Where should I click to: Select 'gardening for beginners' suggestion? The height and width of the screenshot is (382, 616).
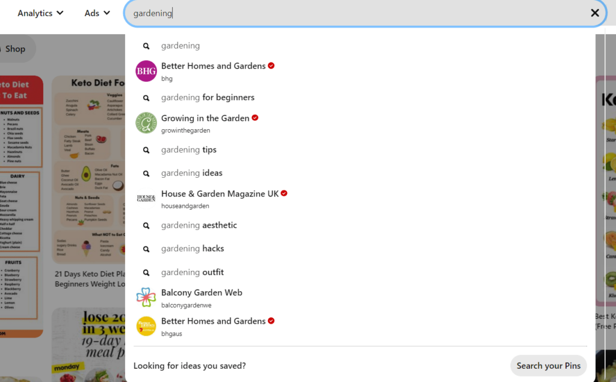(208, 97)
